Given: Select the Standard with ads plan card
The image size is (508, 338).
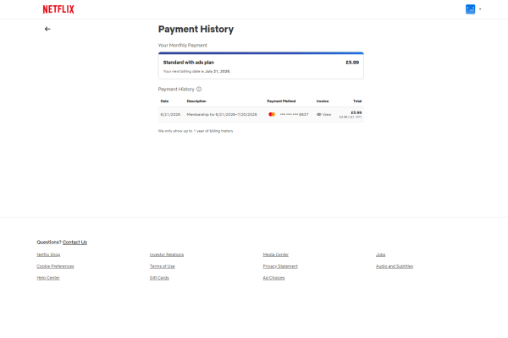Looking at the screenshot, I should [x=261, y=66].
